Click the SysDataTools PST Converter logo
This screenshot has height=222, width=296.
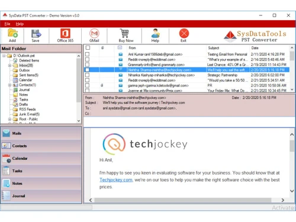click(x=255, y=36)
